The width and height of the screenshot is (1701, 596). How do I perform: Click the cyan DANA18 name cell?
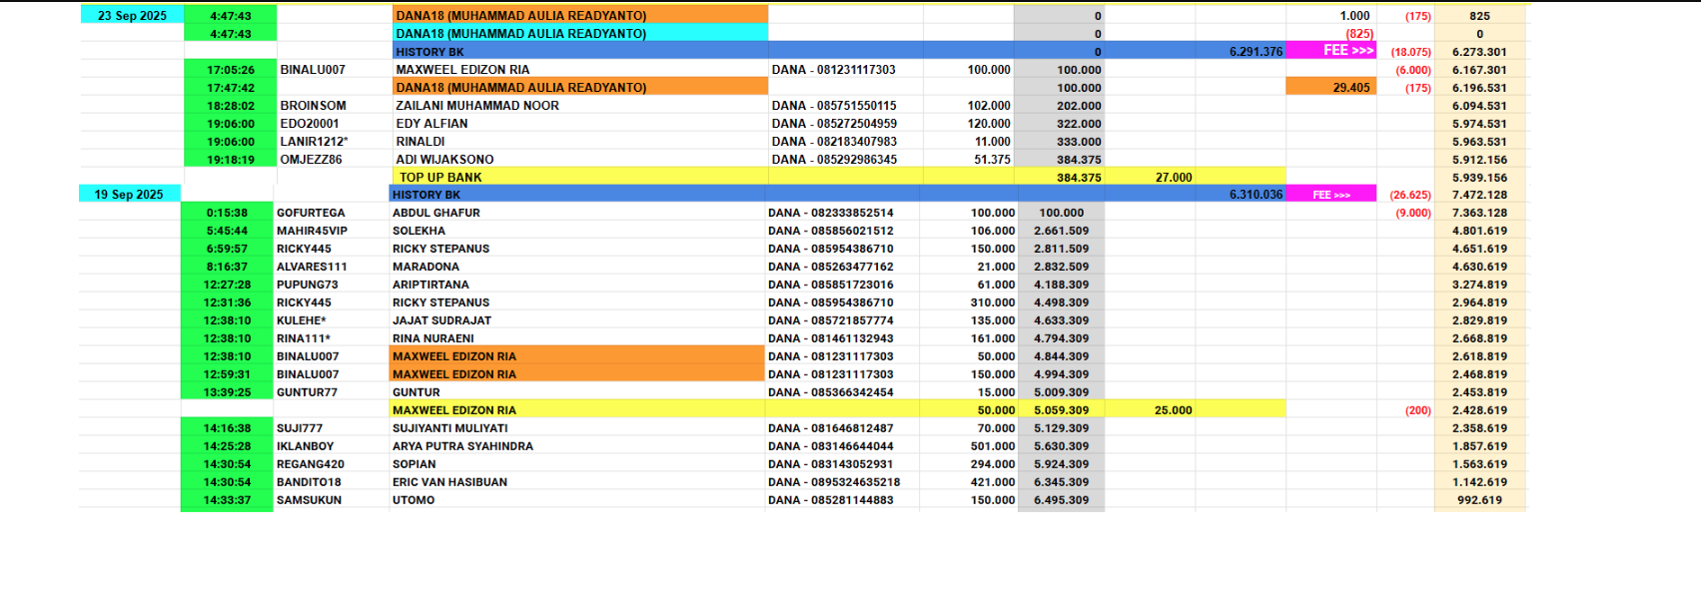click(x=580, y=34)
